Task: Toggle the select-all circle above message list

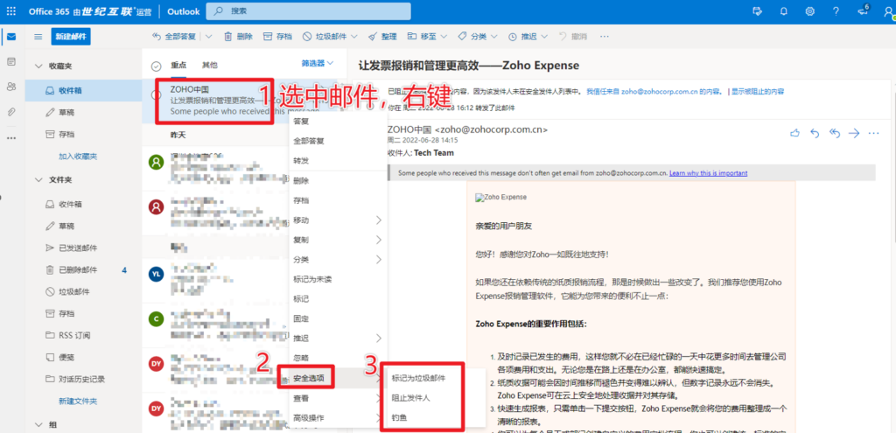Action: 156,66
